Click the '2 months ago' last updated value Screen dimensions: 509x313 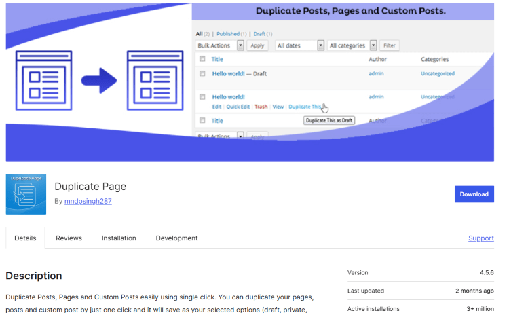coord(474,291)
